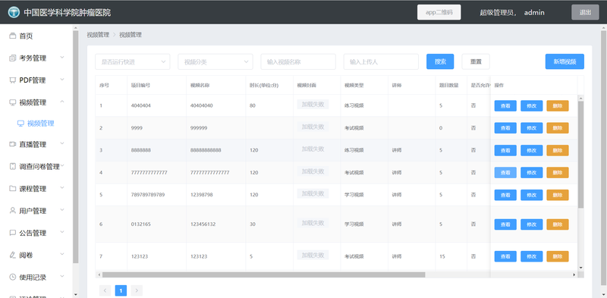This screenshot has height=298, width=607.
Task: Expand the 直播管理 menu chevron
Action: 62,144
